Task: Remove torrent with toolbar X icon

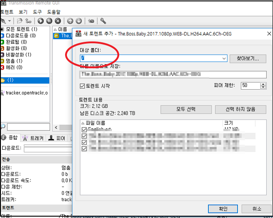Action: click(58, 21)
